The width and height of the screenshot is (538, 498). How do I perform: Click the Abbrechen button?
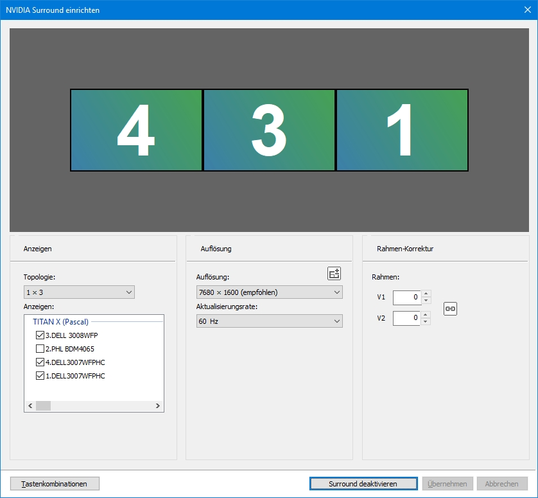pyautogui.click(x=502, y=484)
